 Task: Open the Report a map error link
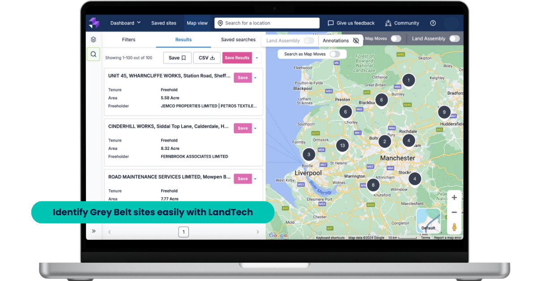point(449,237)
